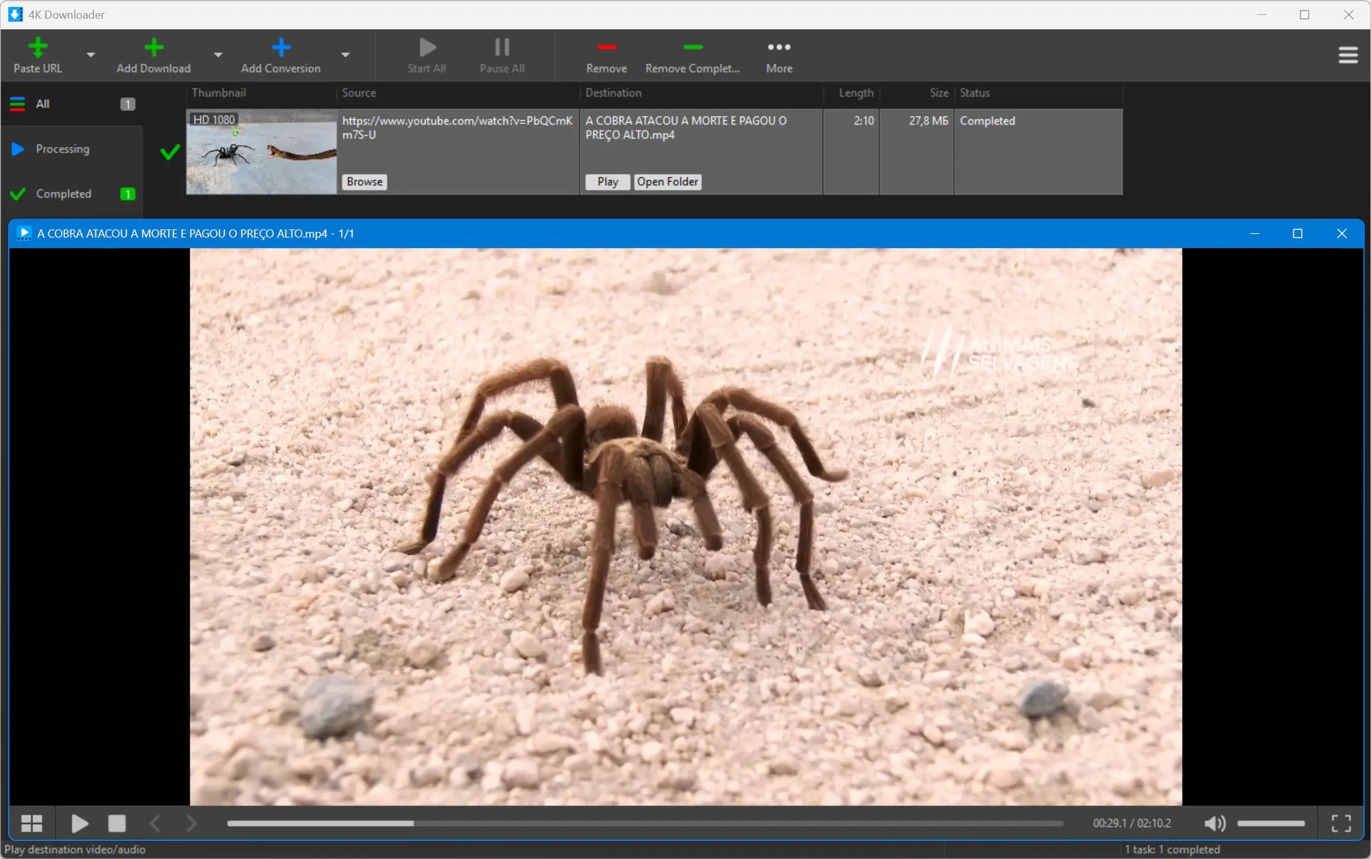The width and height of the screenshot is (1371, 859).
Task: Click the red Remove icon
Action: click(606, 47)
